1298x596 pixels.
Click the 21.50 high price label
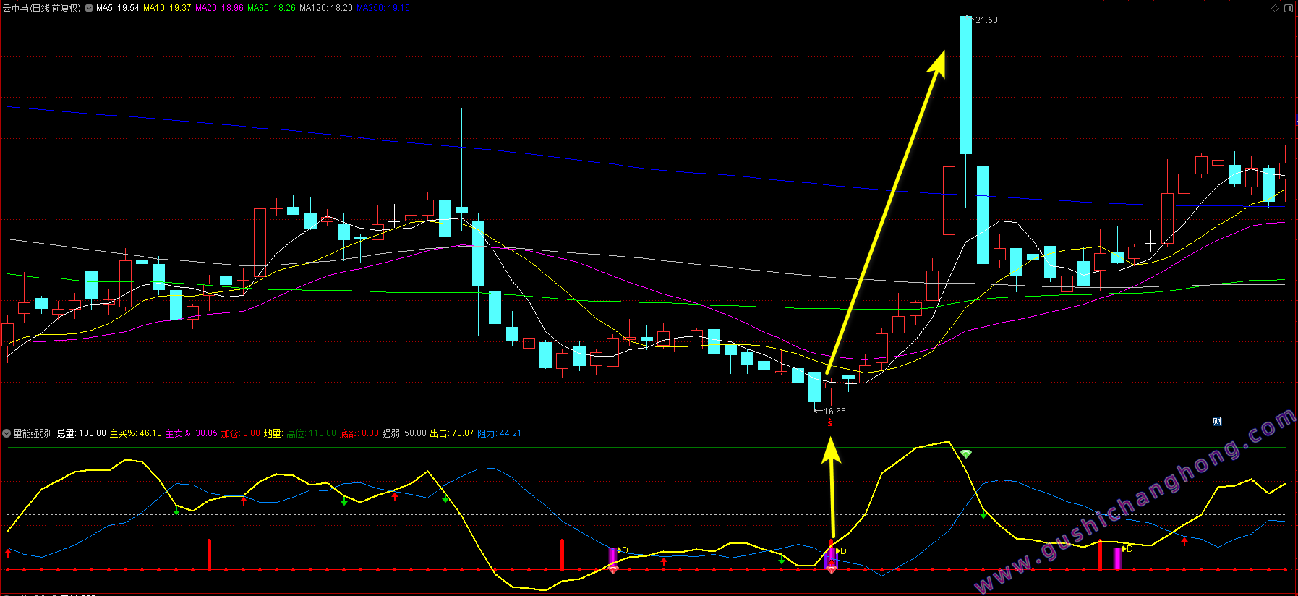pos(986,20)
